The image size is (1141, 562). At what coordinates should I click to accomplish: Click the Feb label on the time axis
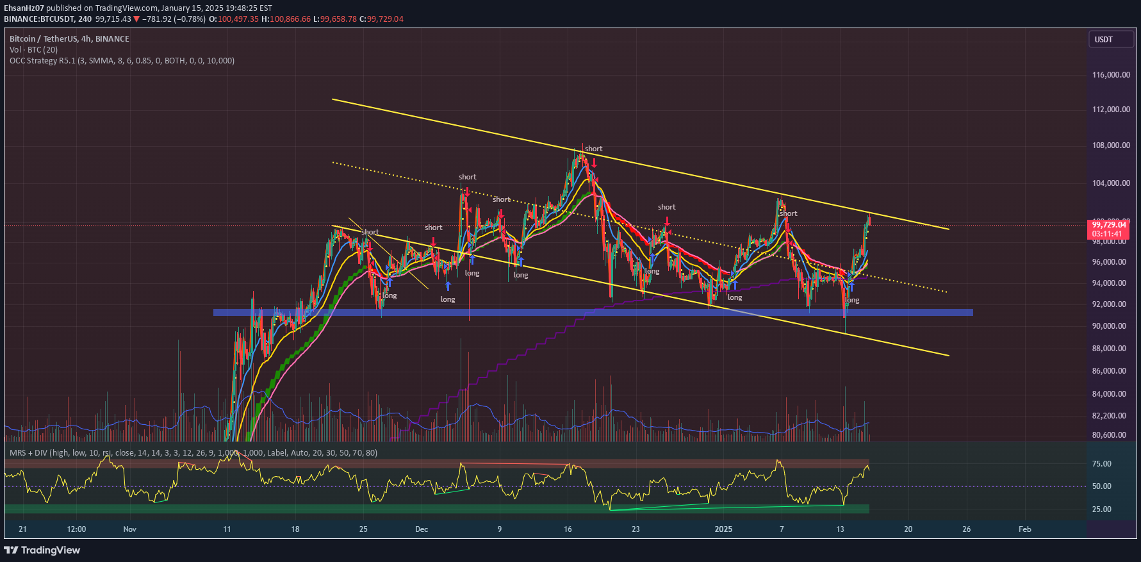(x=1025, y=529)
